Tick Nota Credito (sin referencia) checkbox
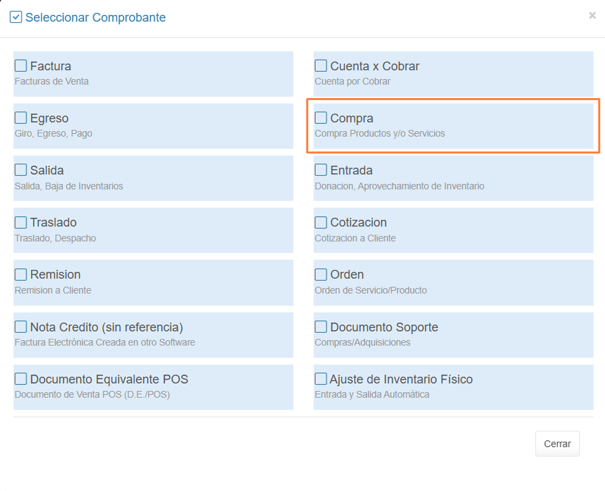 pyautogui.click(x=21, y=327)
